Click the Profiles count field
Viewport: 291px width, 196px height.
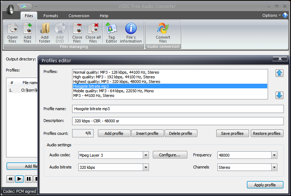[x=83, y=133]
